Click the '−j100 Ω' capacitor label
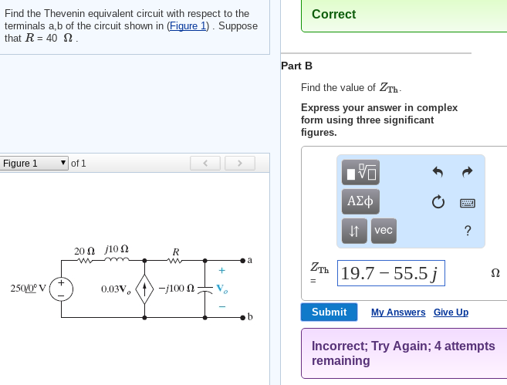 point(177,289)
